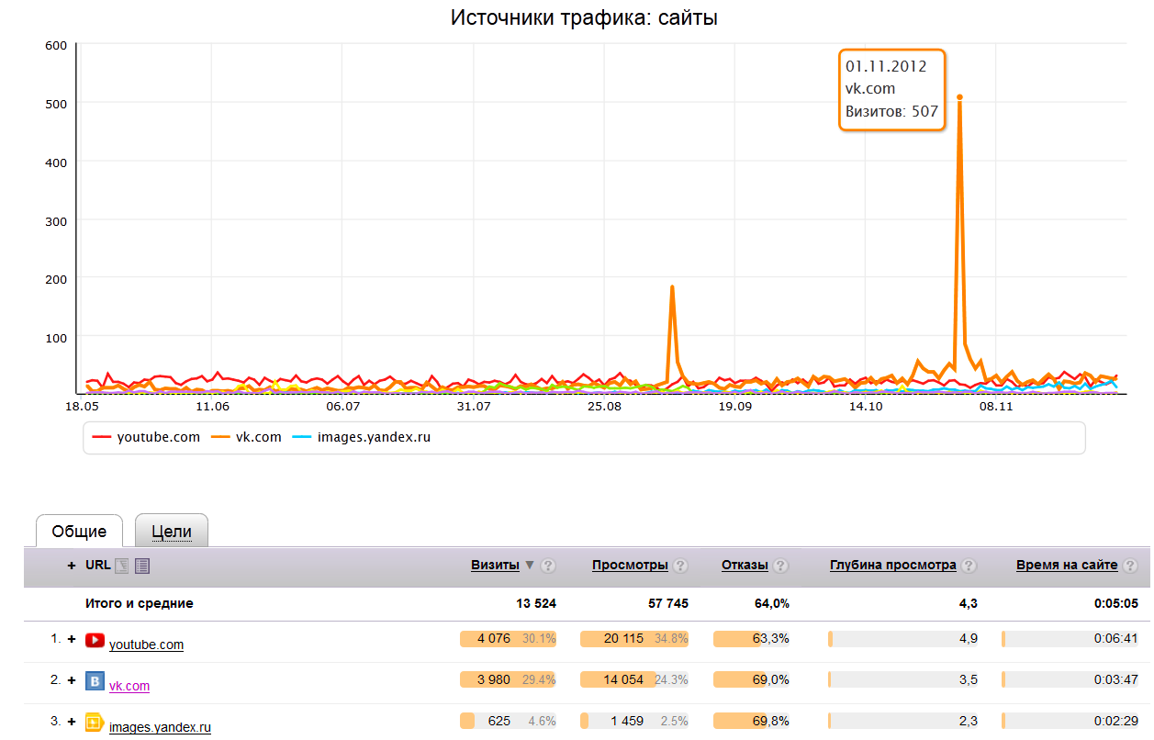Viewport: 1154px width, 740px height.
Task: Switch to list view icon beside URL header
Action: [x=142, y=566]
